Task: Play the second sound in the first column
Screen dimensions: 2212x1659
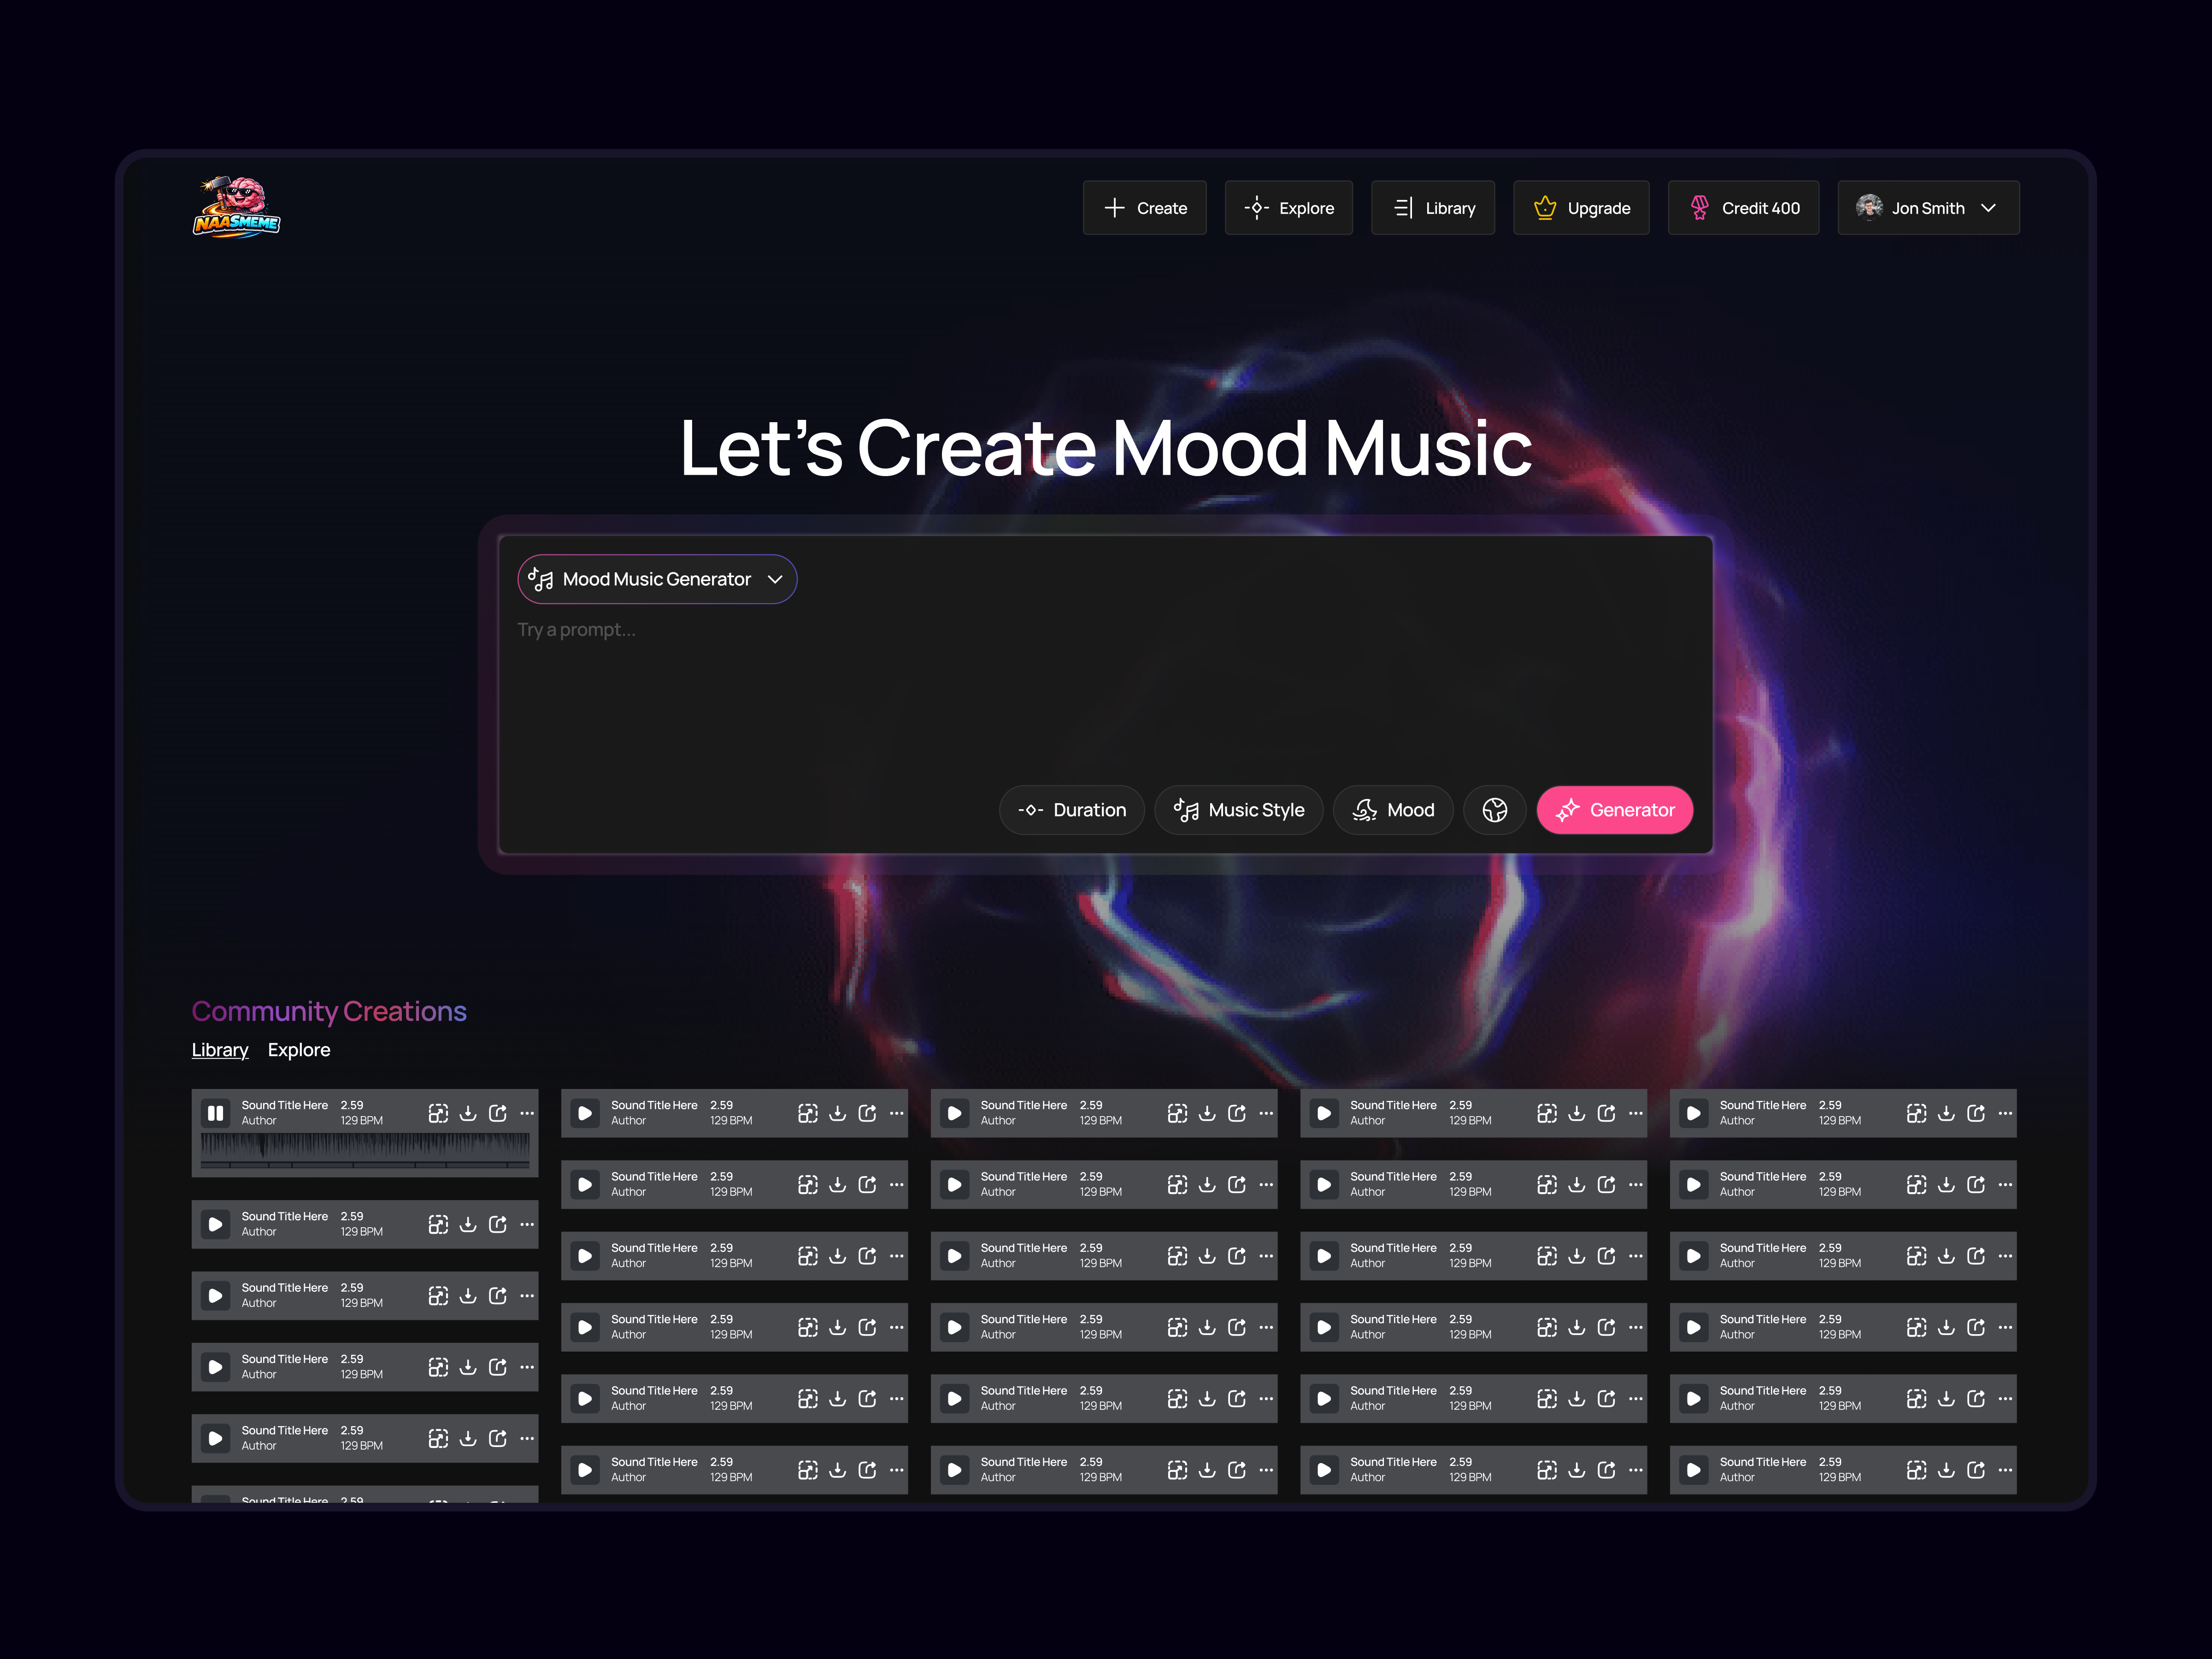Action: [x=215, y=1224]
